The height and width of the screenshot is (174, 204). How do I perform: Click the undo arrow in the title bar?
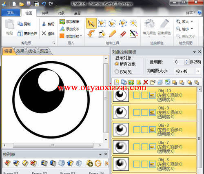pyautogui.click(x=44, y=4)
